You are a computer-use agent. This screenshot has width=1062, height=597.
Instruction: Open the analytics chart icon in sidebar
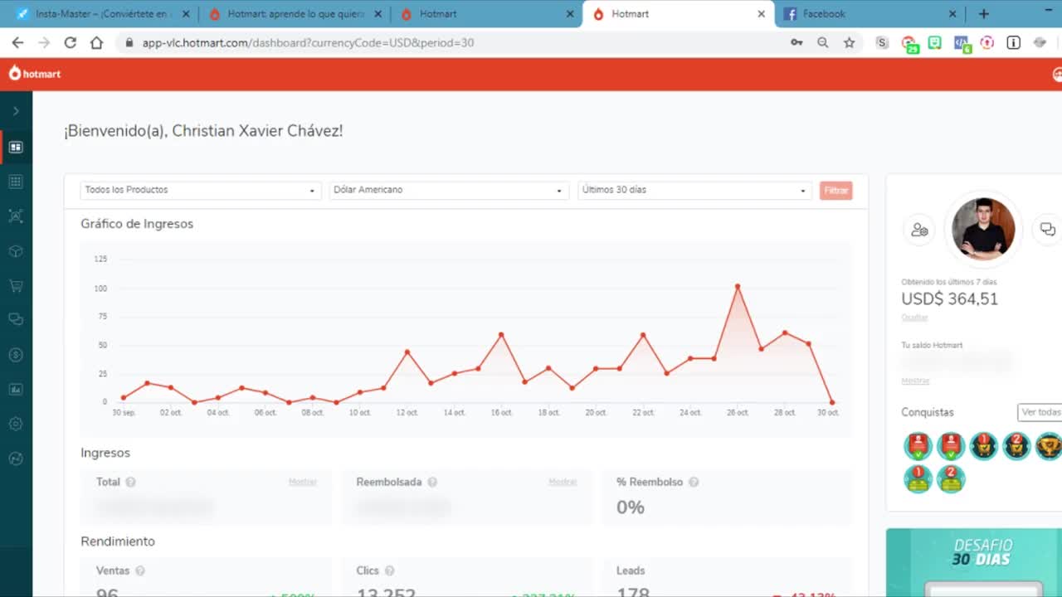16,389
